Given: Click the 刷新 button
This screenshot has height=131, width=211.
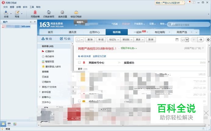Looking at the screenshot, I should (151, 40).
